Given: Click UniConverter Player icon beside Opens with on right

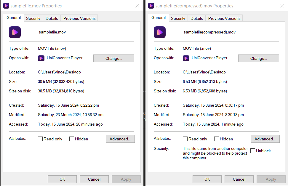Looking at the screenshot, I should tap(186, 58).
